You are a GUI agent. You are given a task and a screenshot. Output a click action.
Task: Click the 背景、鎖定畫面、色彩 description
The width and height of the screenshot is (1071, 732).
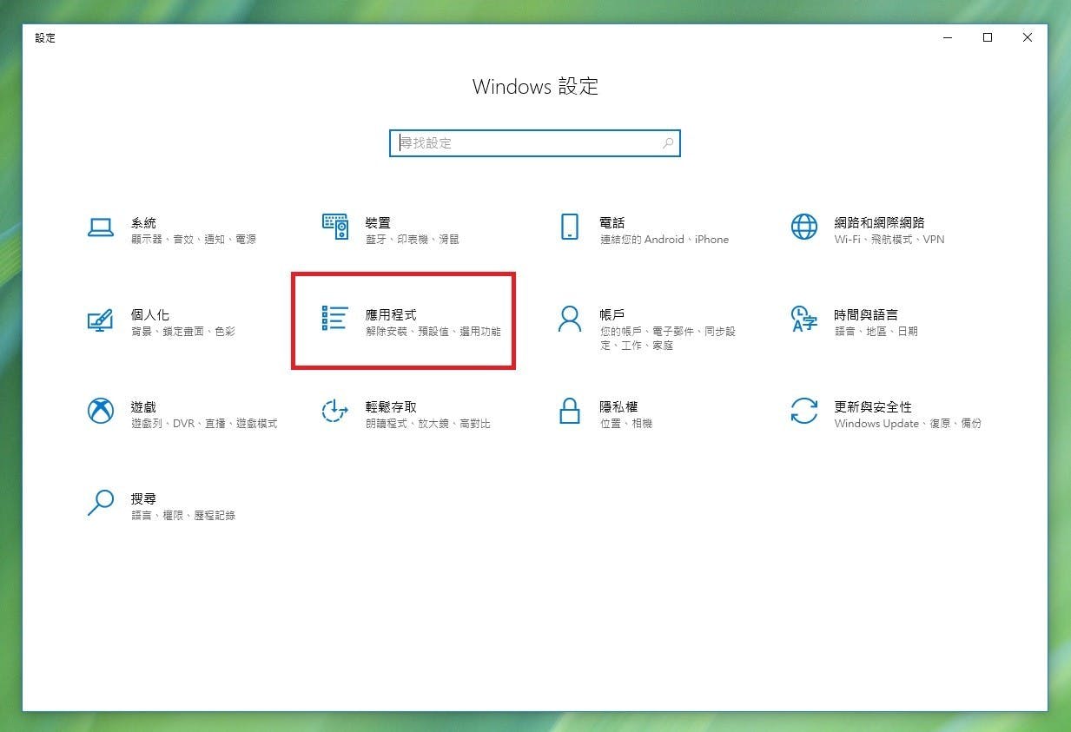pyautogui.click(x=183, y=332)
